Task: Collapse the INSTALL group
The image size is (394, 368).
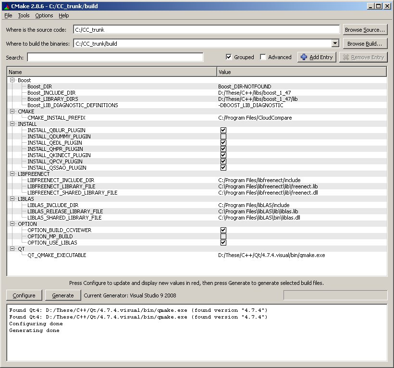Action: point(12,124)
